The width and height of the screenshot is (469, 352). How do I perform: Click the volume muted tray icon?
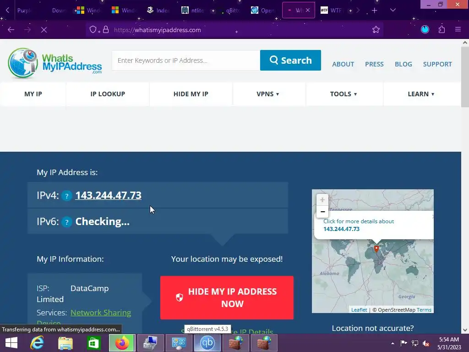click(426, 343)
